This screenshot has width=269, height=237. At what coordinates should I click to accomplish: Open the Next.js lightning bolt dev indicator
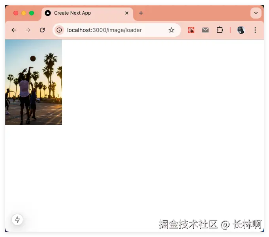(17, 219)
